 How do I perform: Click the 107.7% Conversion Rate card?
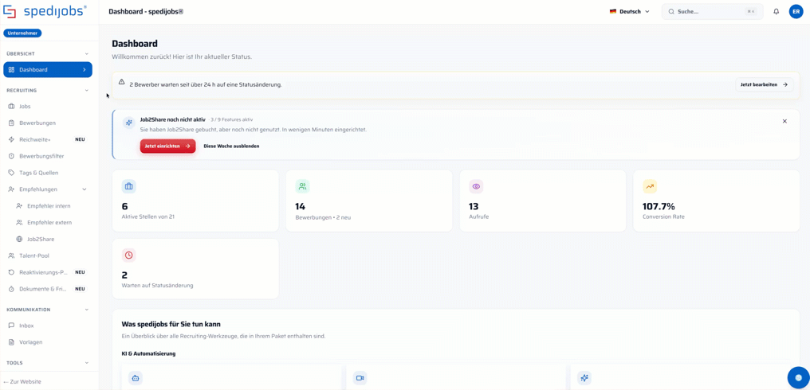[x=716, y=201]
